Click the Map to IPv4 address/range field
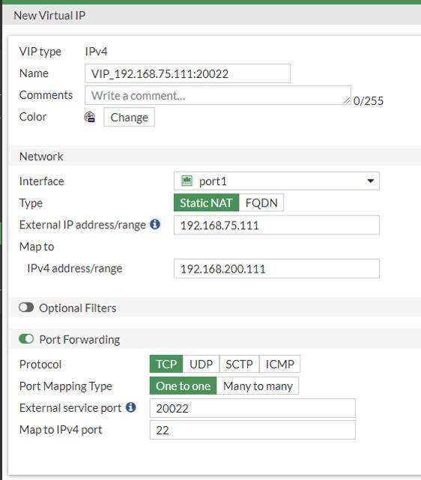This screenshot has width=421, height=480. pos(276,269)
